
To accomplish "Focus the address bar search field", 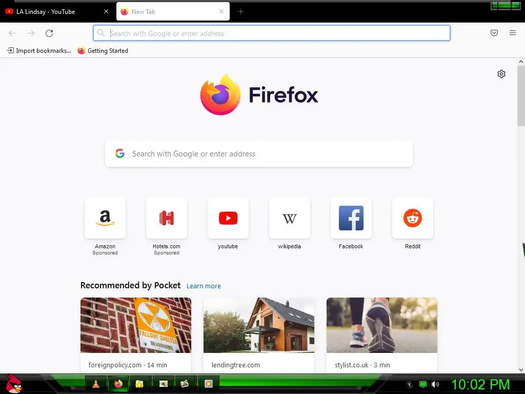I will click(x=272, y=33).
